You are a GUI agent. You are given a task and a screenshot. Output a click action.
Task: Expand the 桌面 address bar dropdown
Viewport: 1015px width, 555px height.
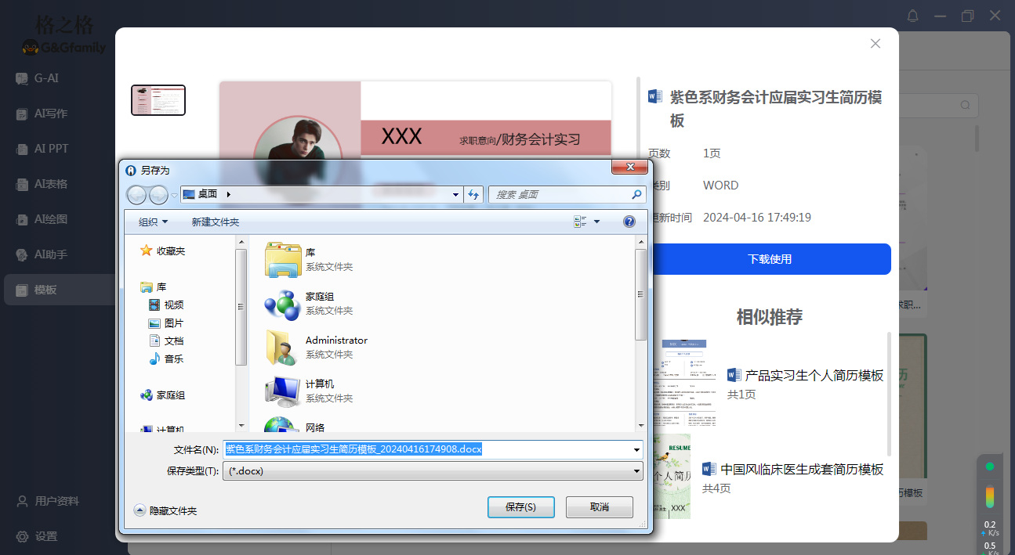(x=456, y=194)
